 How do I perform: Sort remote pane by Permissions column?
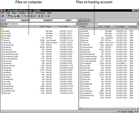click(133, 27)
